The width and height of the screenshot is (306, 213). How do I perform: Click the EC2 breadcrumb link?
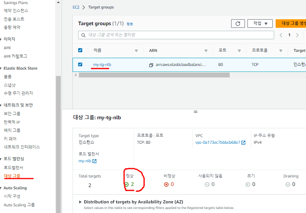coord(76,7)
